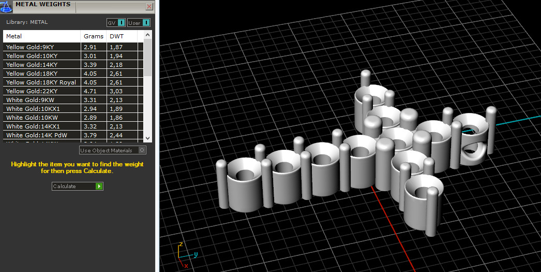Image resolution: width=541 pixels, height=272 pixels.
Task: Sort by the DWT column header
Action: click(122, 36)
